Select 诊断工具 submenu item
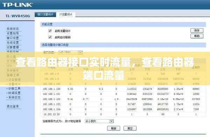This screenshot has height=137, width=210. pyautogui.click(x=13, y=88)
